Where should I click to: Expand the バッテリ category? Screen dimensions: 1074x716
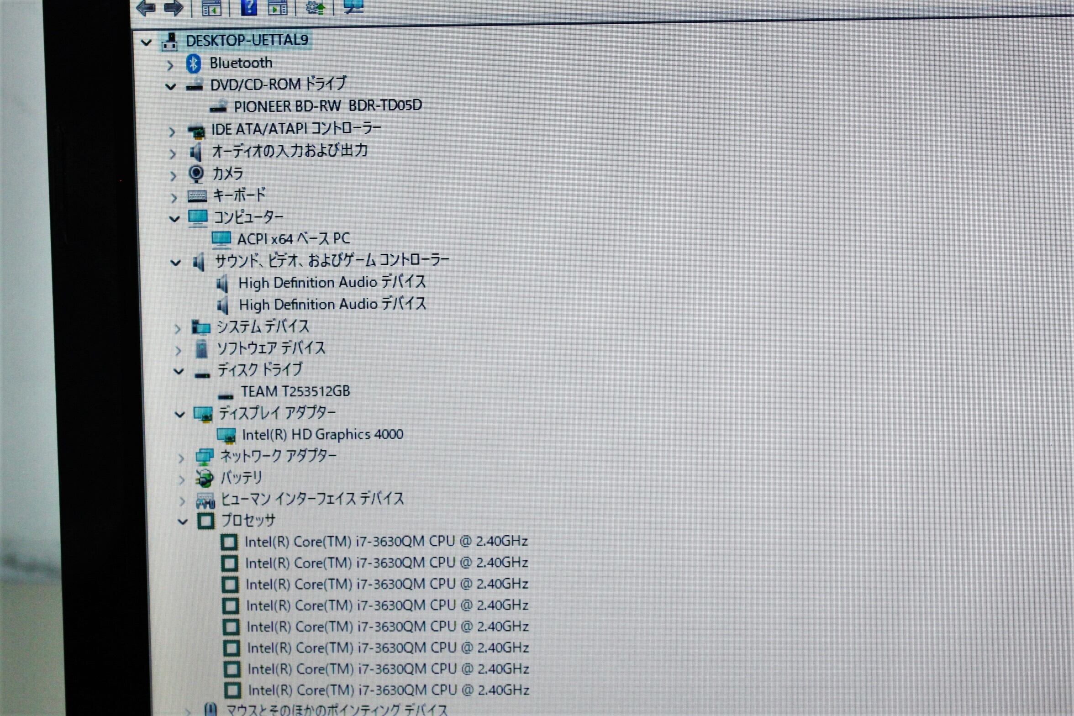pyautogui.click(x=181, y=480)
